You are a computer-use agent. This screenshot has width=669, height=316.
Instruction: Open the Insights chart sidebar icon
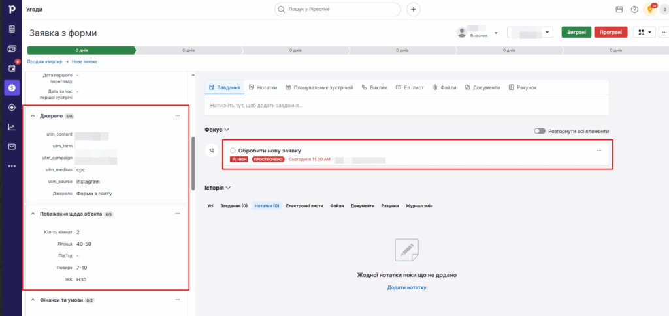(x=12, y=127)
